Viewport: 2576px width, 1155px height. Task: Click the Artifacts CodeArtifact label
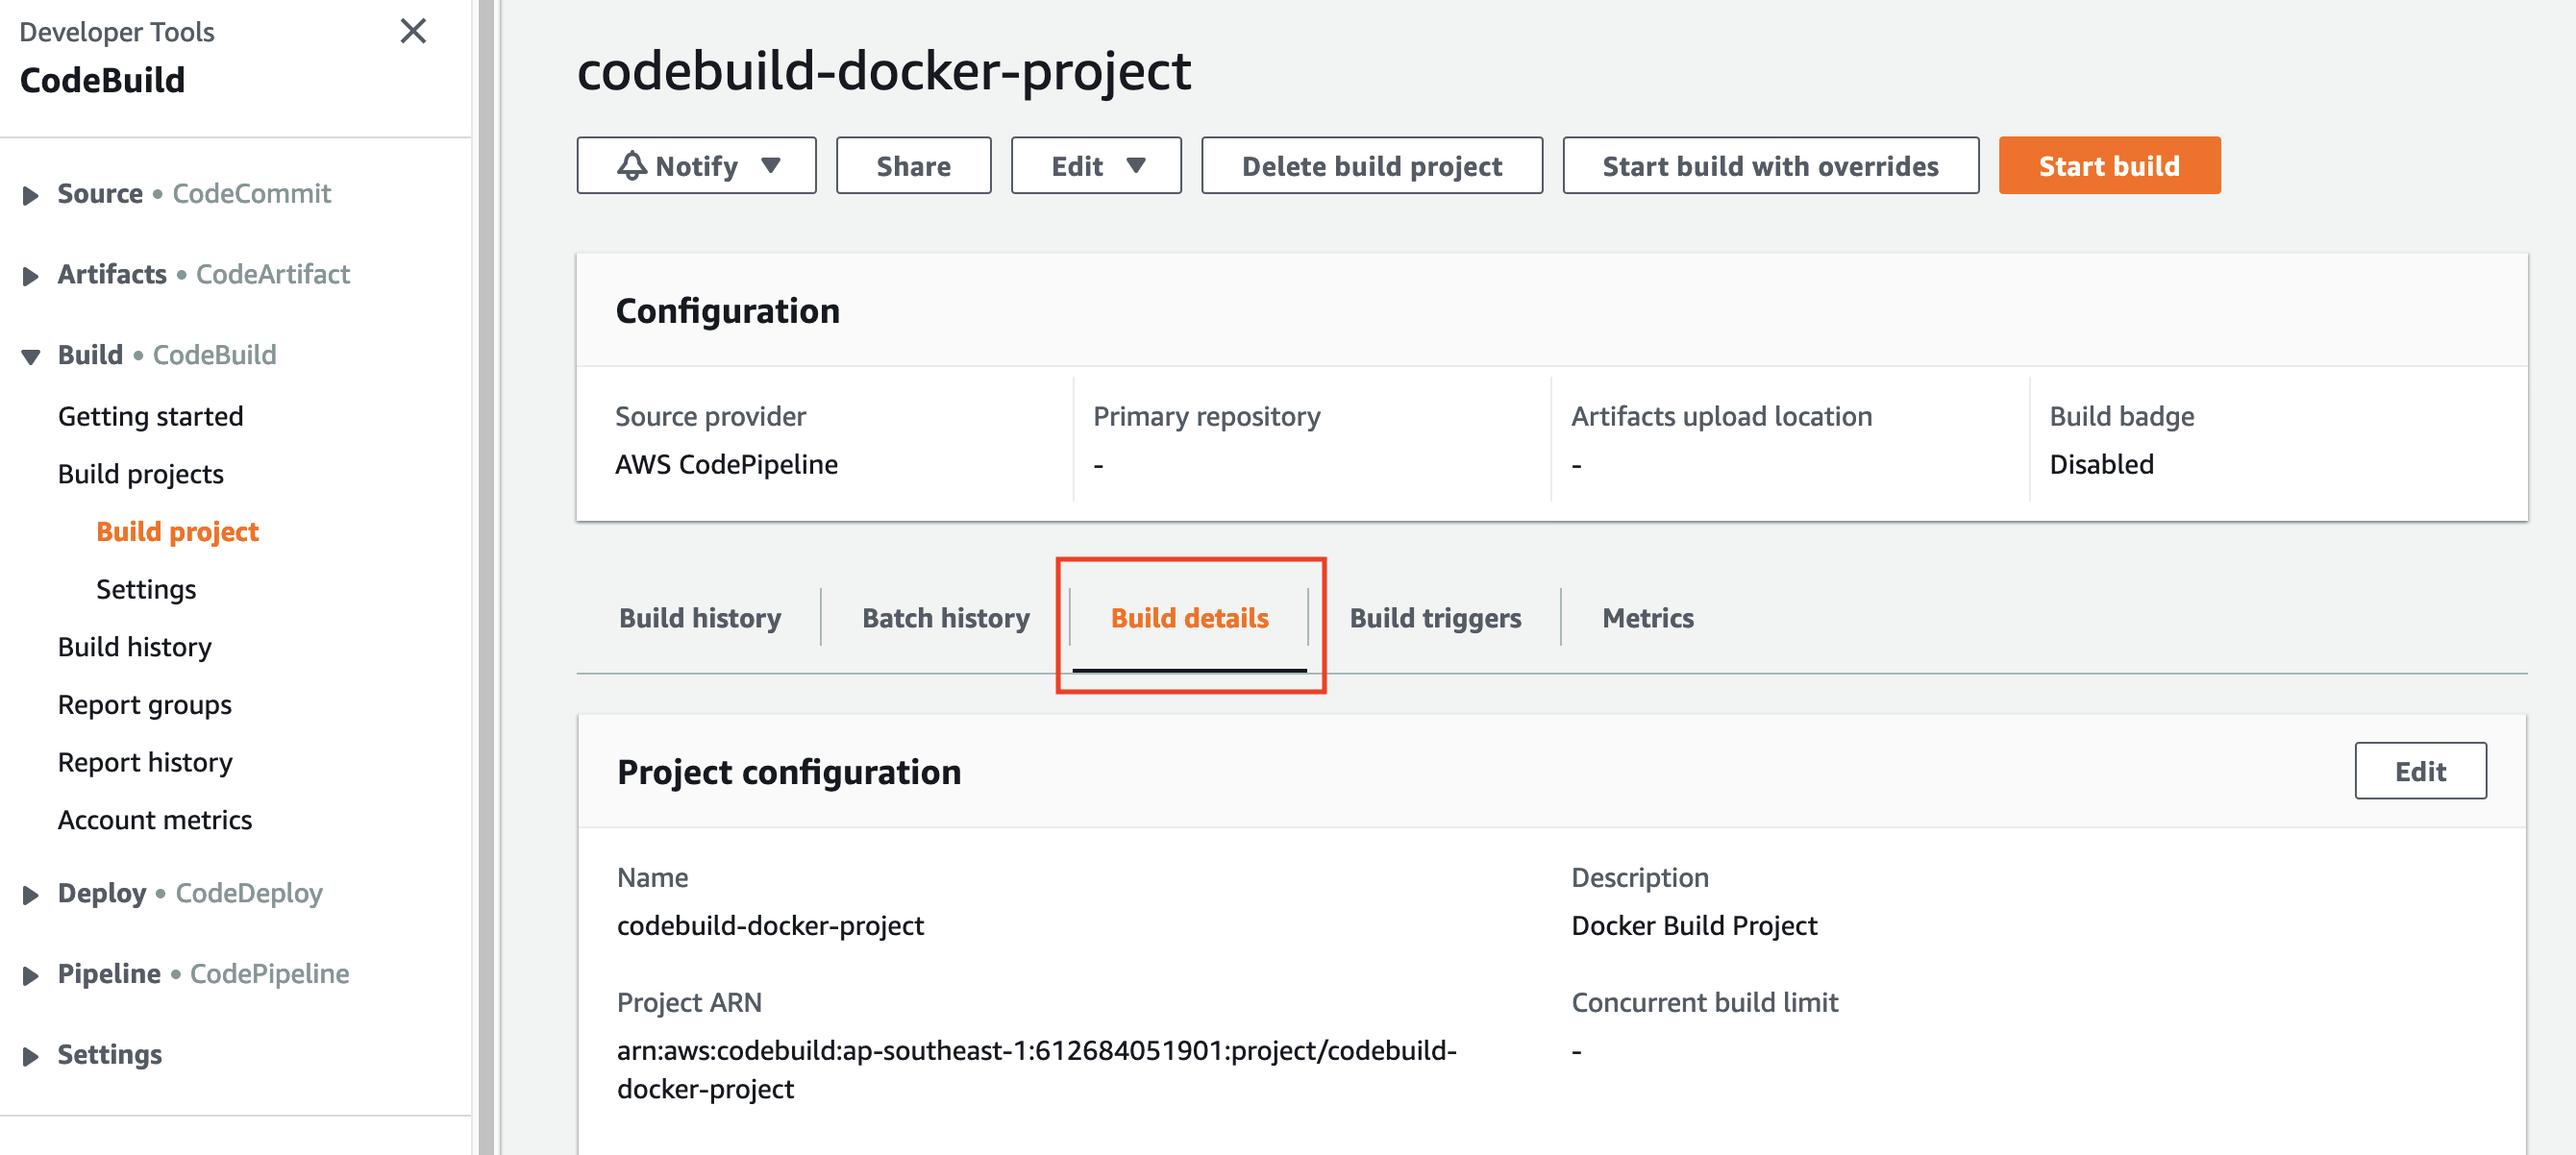[203, 273]
